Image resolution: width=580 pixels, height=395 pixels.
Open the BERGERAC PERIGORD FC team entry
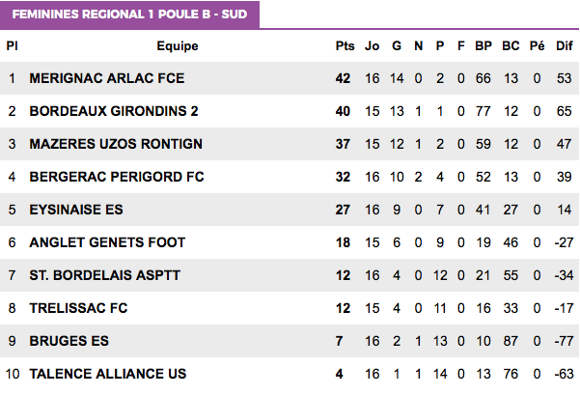pos(117,177)
